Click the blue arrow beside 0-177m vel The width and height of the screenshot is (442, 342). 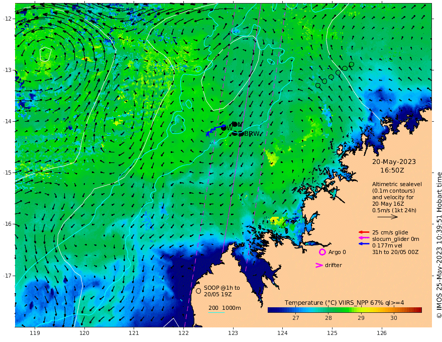[x=364, y=244]
